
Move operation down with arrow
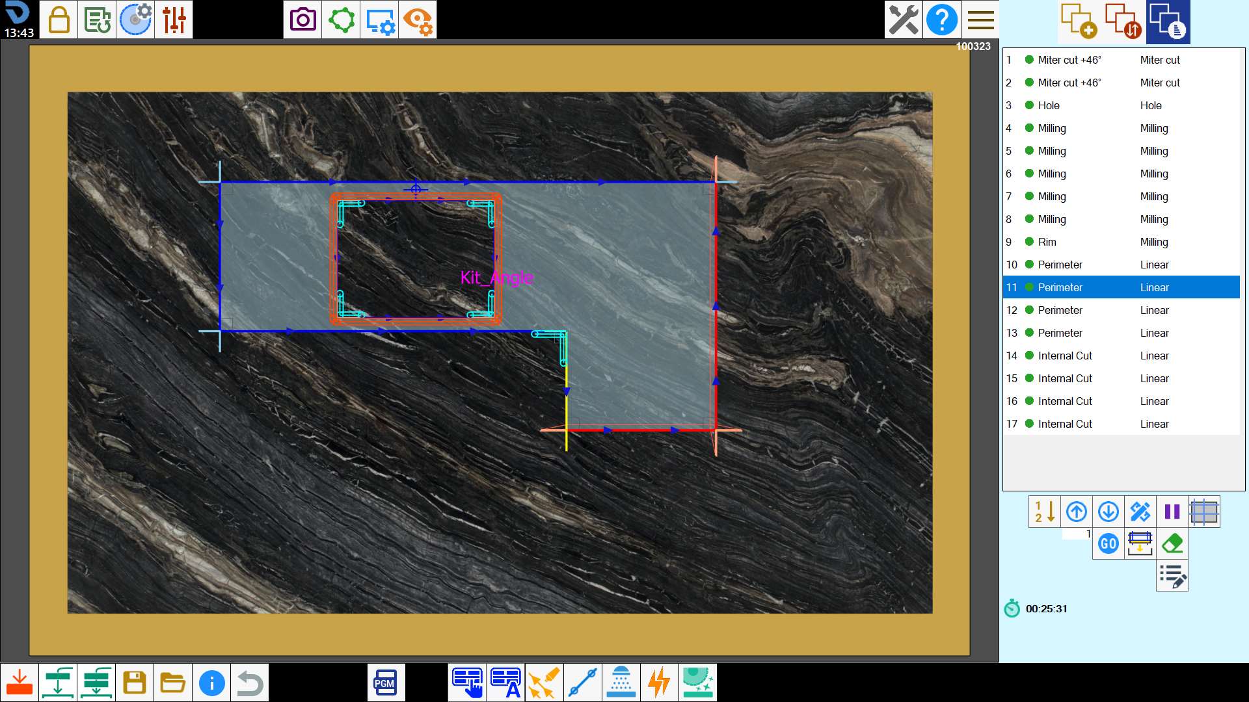click(x=1108, y=512)
